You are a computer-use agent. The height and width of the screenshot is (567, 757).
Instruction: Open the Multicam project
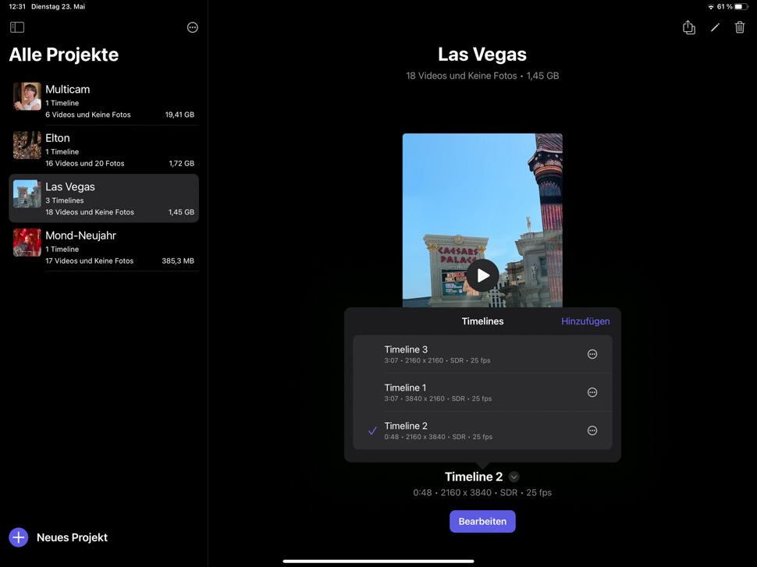click(104, 101)
